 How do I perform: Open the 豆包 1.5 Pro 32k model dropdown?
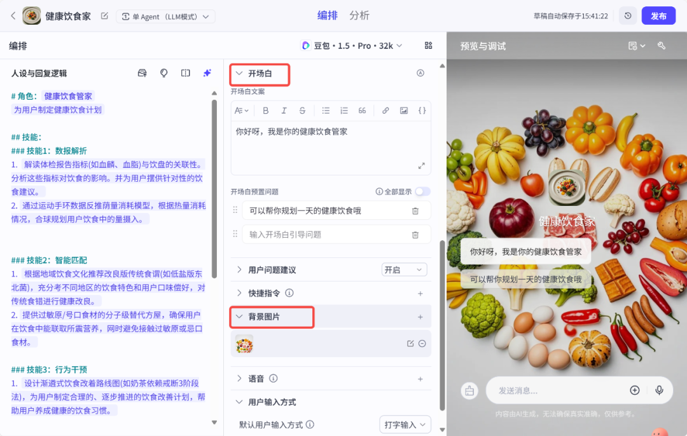(x=351, y=46)
